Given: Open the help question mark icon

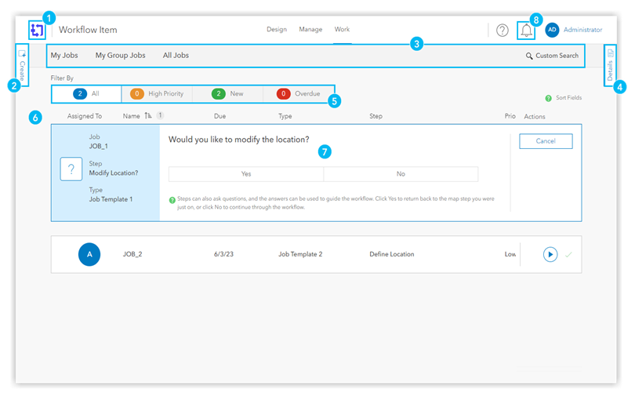Looking at the screenshot, I should click(503, 31).
